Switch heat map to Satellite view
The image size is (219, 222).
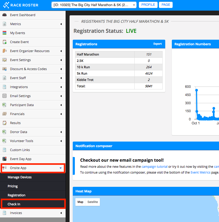click(x=93, y=202)
